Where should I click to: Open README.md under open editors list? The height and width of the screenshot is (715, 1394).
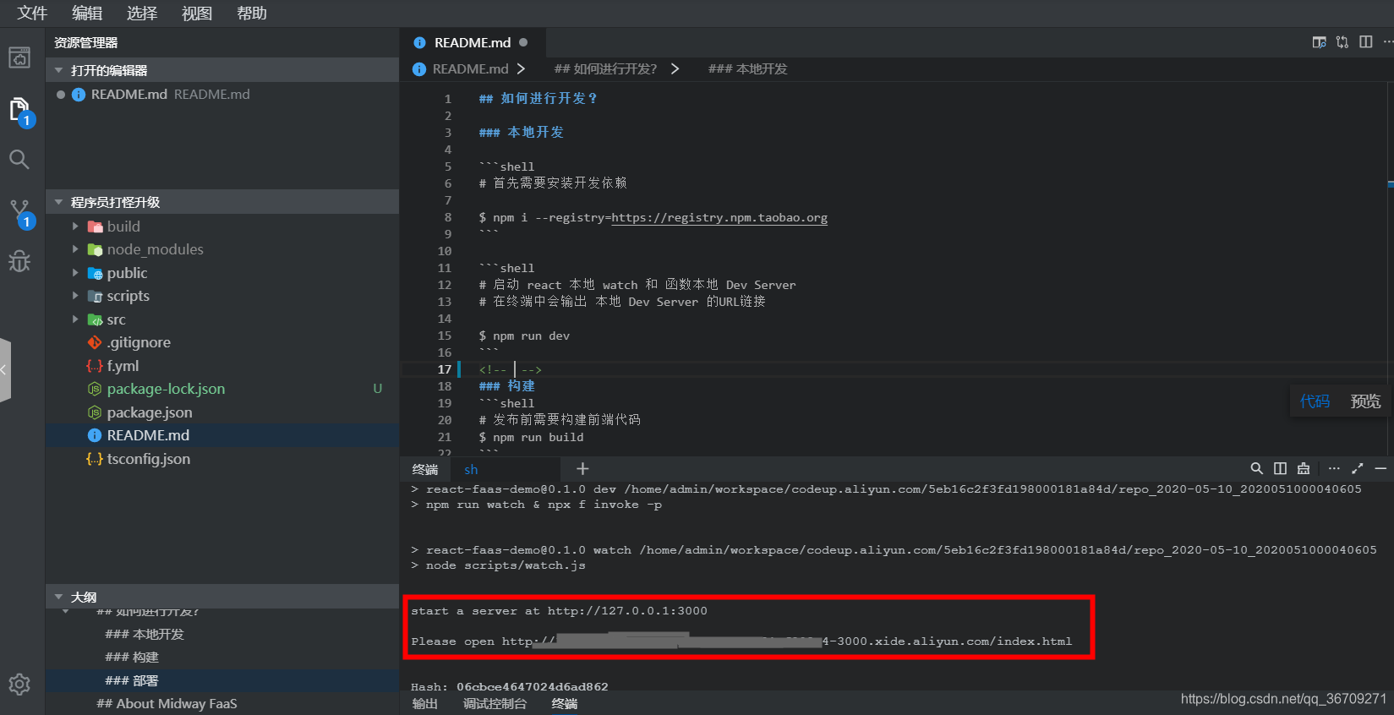[x=129, y=94]
